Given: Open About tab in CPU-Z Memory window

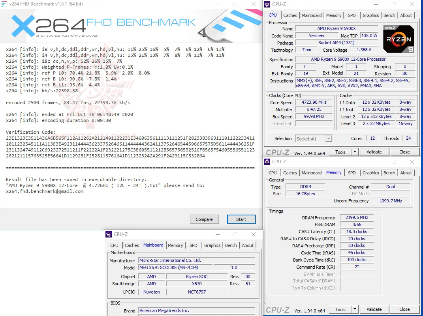Looking at the screenshot, I should [x=406, y=173].
